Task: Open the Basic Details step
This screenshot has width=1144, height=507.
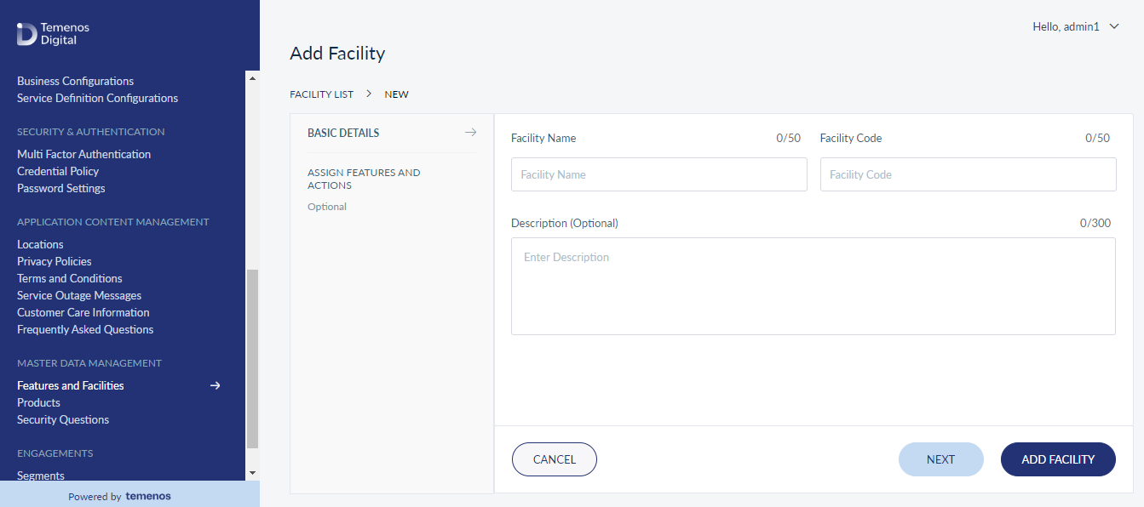Action: coord(343,133)
